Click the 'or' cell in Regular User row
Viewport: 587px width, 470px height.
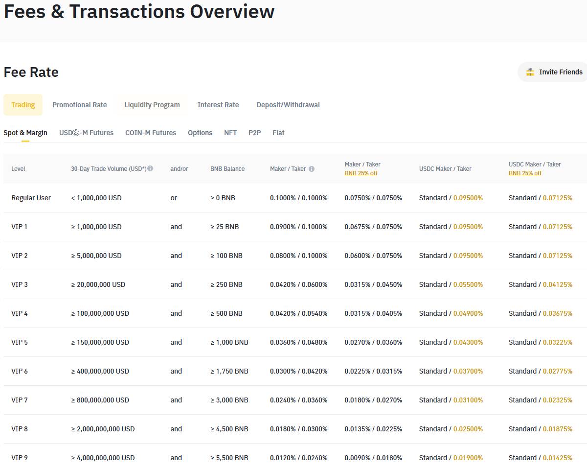point(174,198)
